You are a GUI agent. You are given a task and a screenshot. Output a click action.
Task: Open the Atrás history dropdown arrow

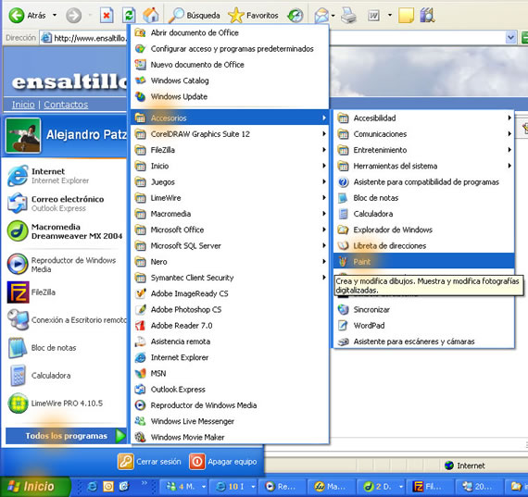point(55,16)
